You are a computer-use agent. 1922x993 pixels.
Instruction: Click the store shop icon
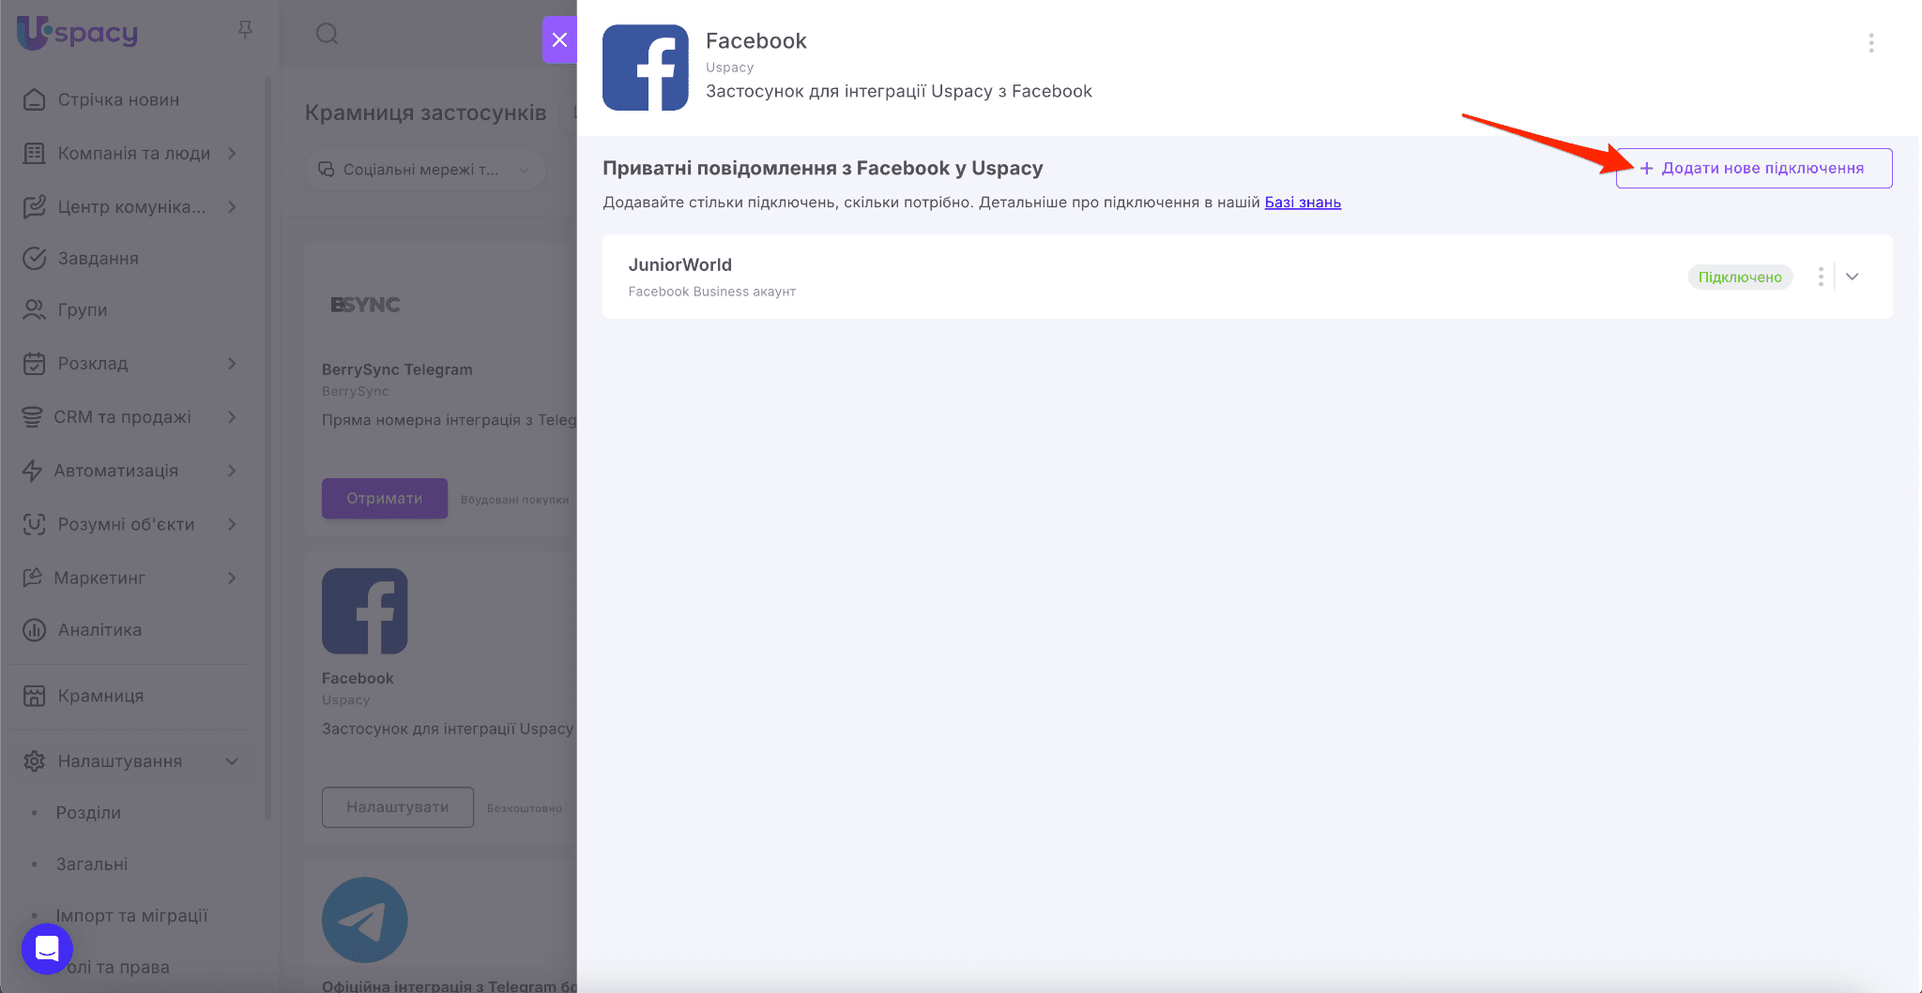coord(35,695)
